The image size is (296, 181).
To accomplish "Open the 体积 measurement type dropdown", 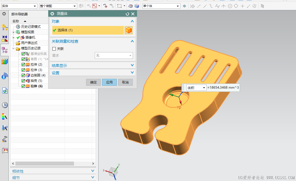I will 196,88.
